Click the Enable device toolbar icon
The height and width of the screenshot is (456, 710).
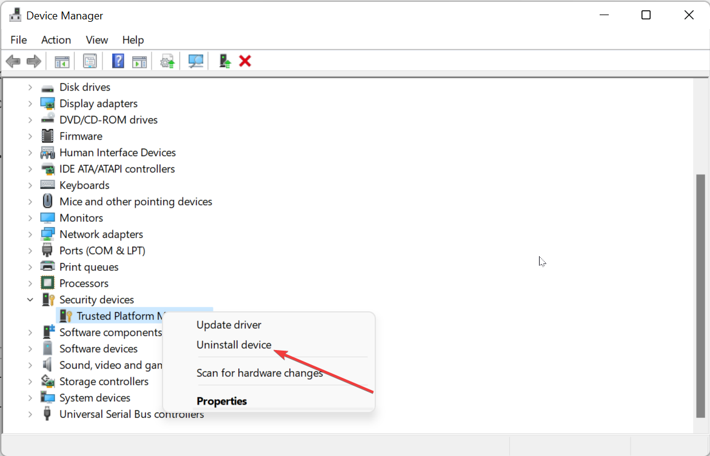[224, 61]
